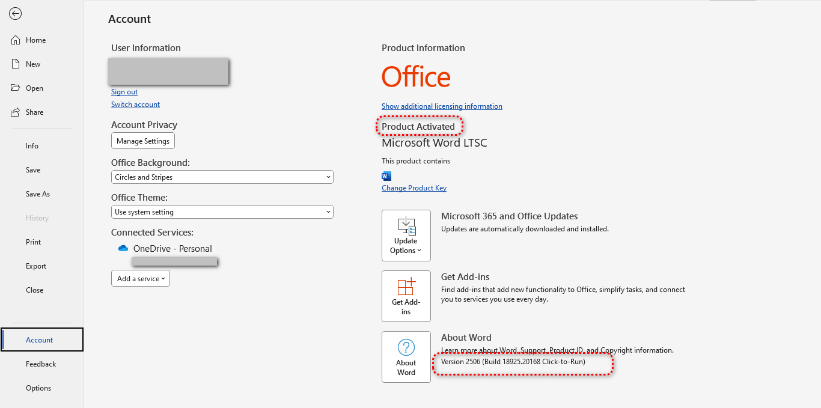
Task: Click the Change Product Key link
Action: coord(414,188)
